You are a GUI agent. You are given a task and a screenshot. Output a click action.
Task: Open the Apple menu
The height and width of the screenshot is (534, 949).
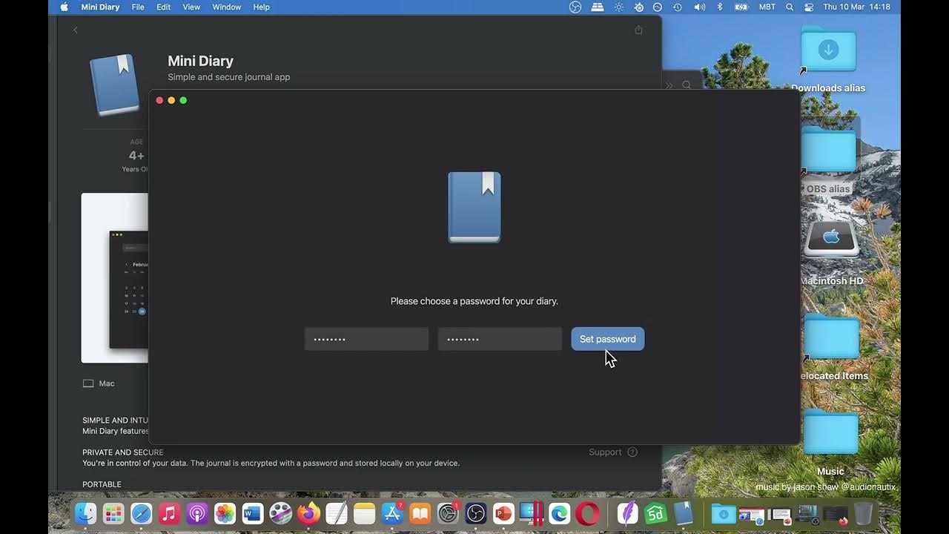(x=64, y=7)
